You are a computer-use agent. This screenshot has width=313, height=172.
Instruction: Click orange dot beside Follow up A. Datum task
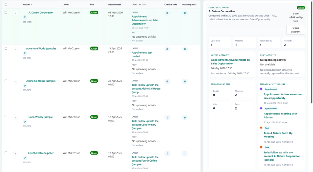click(x=261, y=147)
